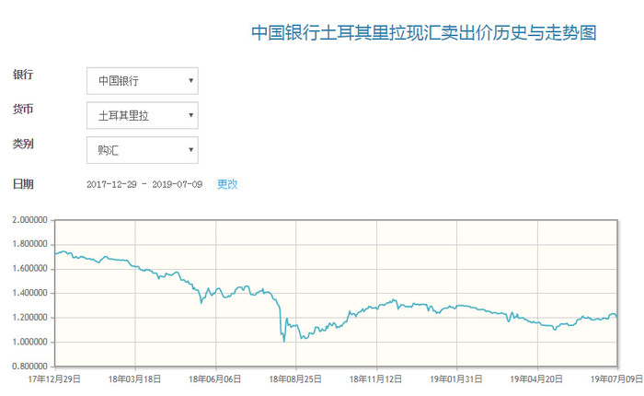Click the 19年04月20日 x-axis label

(x=538, y=379)
